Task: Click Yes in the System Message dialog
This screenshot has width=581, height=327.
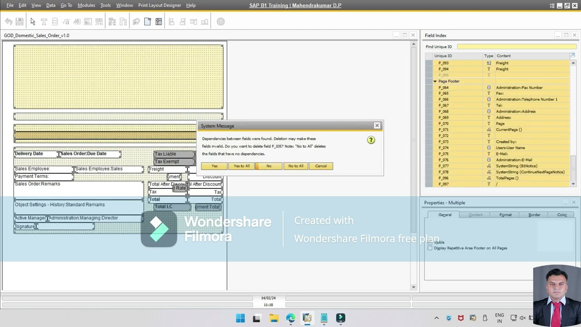Action: point(214,166)
